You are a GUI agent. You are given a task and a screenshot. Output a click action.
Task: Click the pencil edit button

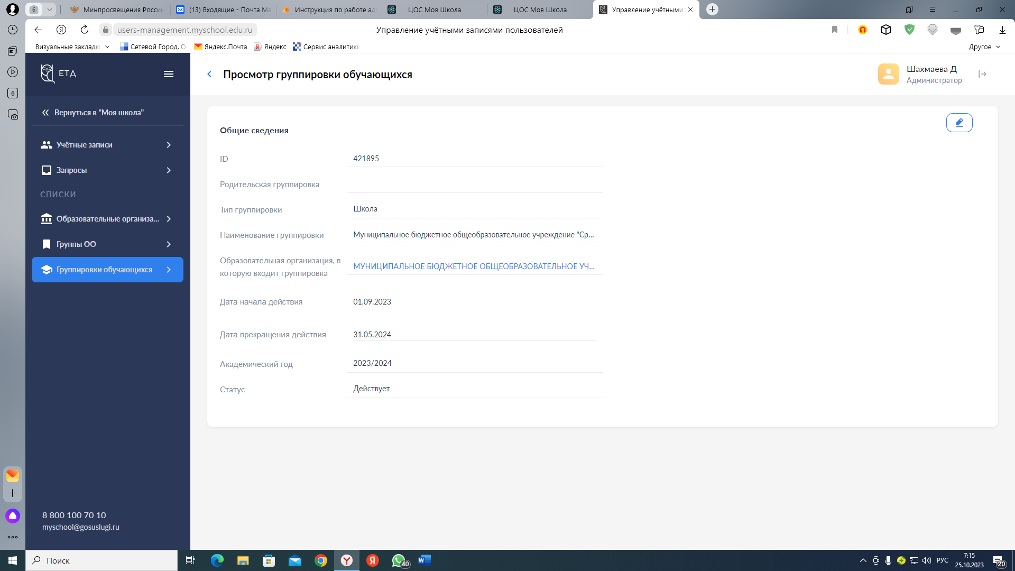959,123
